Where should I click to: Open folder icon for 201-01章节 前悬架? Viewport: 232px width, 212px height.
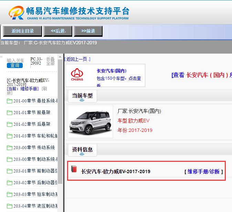coord(10,113)
